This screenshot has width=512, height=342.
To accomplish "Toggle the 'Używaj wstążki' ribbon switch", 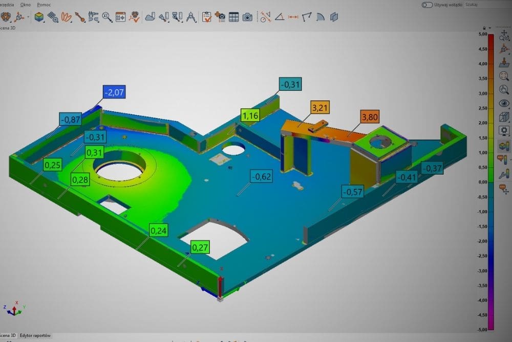I will click(427, 5).
